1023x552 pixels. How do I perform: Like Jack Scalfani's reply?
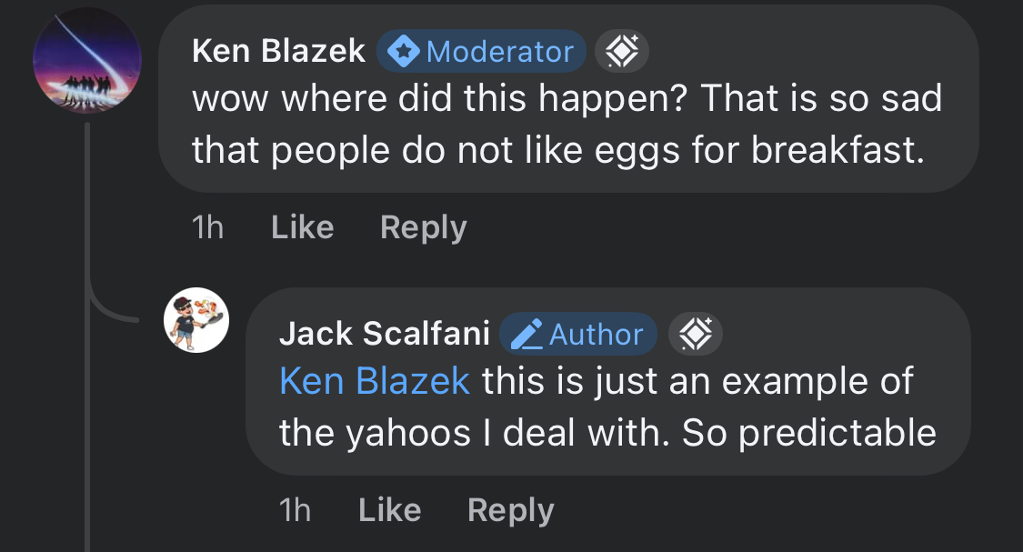389,509
